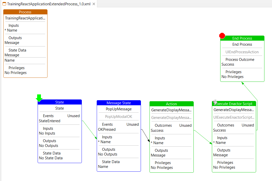Click the Success outcome in Action node
Screen dimensions: 272x181
[x=157, y=131]
